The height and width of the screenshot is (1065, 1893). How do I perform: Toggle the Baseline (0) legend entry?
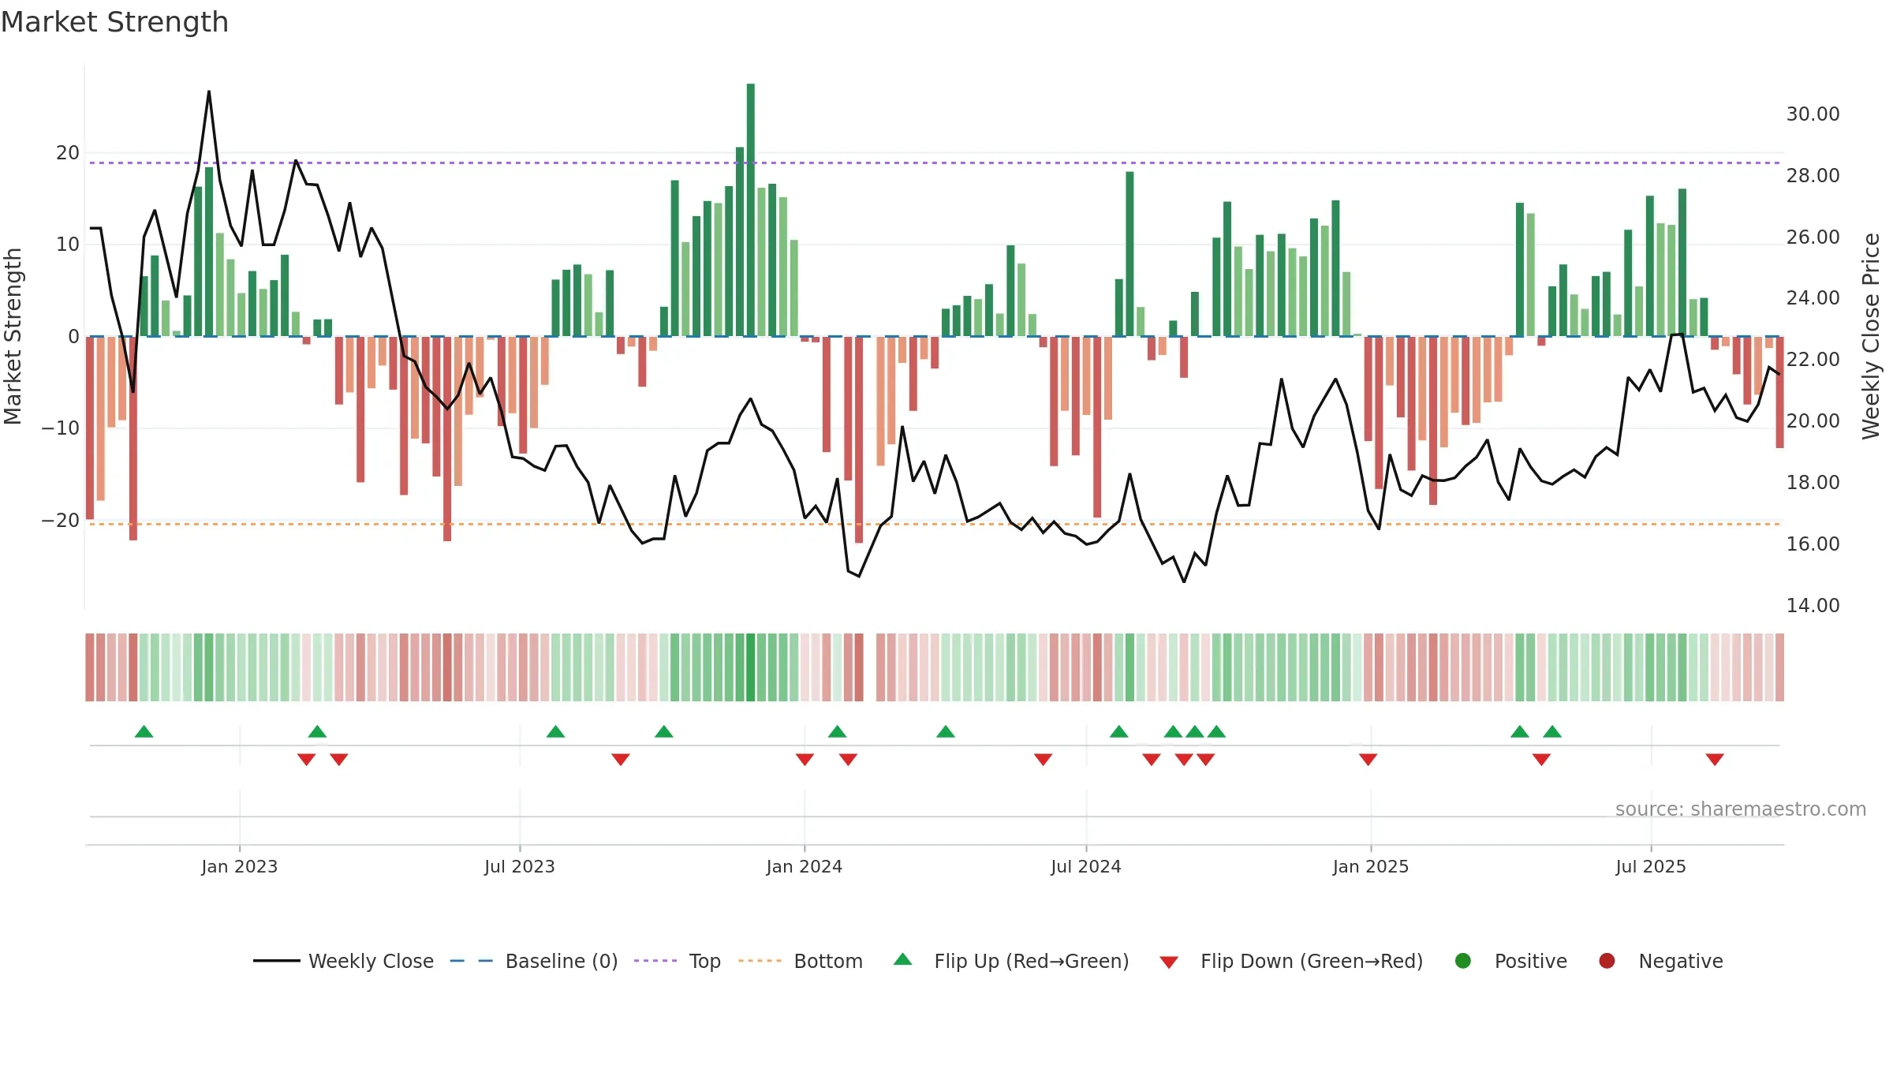534,961
